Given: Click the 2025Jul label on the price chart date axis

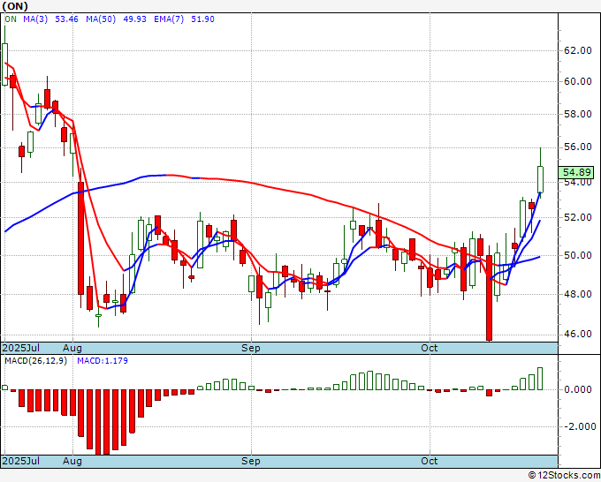Looking at the screenshot, I should point(21,348).
